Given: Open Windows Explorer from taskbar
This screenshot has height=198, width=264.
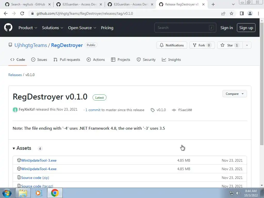Looking at the screenshot, I should [x=23, y=193].
